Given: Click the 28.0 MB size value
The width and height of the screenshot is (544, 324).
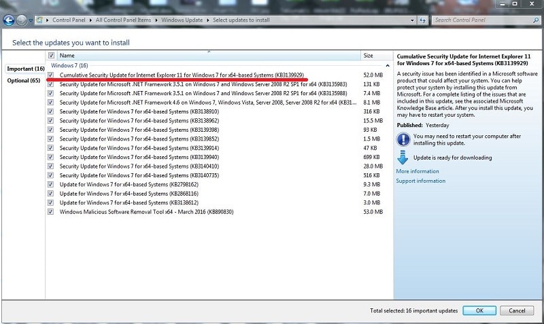Looking at the screenshot, I should click(x=373, y=166).
